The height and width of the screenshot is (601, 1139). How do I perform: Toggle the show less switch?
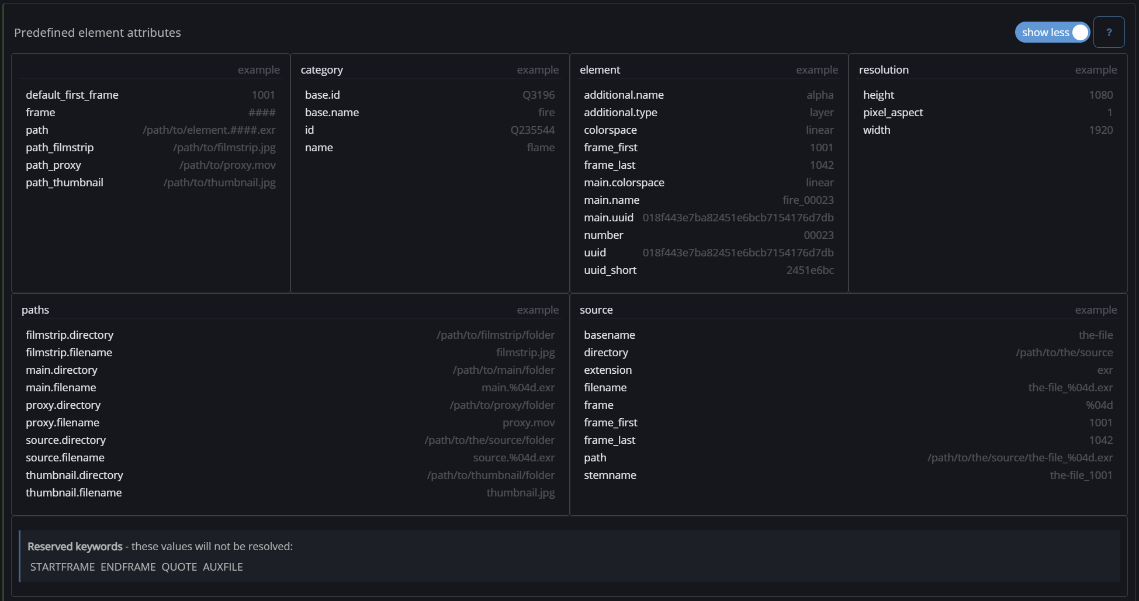coord(1053,33)
